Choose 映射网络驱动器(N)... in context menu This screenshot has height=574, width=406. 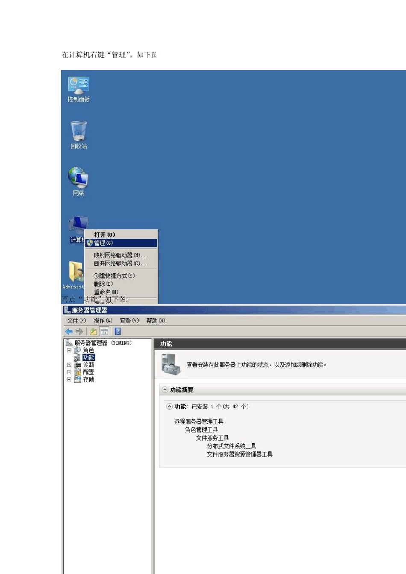pos(121,255)
